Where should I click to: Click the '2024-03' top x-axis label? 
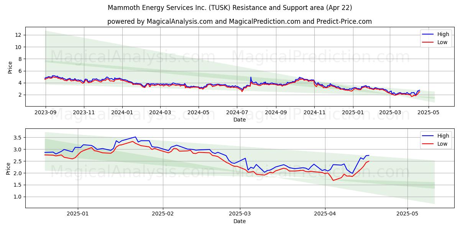point(160,113)
